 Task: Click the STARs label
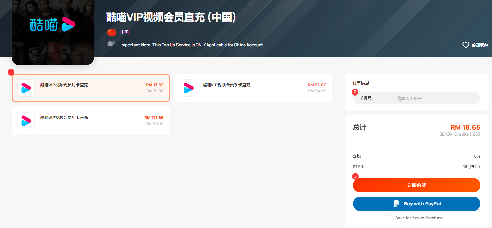pyautogui.click(x=359, y=167)
